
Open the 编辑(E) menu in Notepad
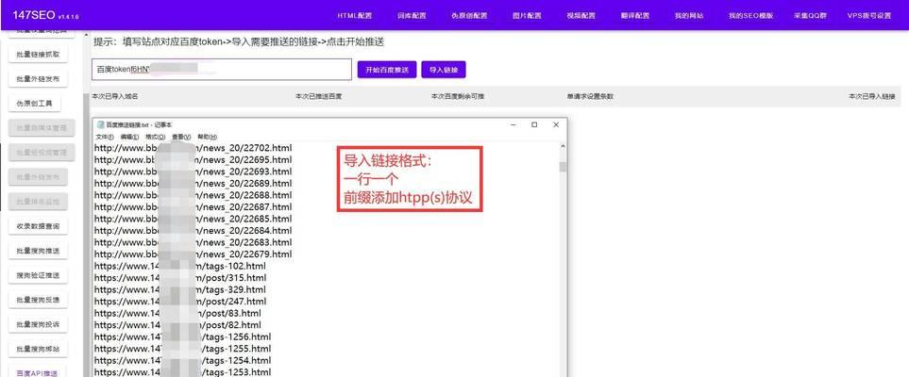pyautogui.click(x=130, y=137)
